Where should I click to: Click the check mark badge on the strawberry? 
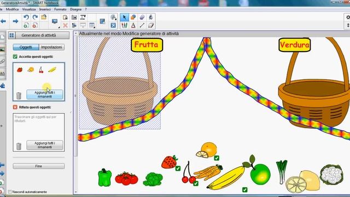tap(178, 169)
